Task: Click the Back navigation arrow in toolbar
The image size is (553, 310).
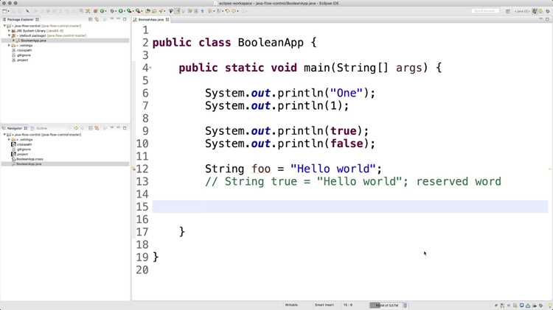Action: [x=228, y=11]
